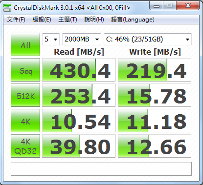
Task: Close the CrystalDiskMark window
Action: click(188, 6)
